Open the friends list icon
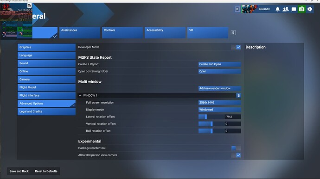Viewport: 320px width, 179px height. 286,9
